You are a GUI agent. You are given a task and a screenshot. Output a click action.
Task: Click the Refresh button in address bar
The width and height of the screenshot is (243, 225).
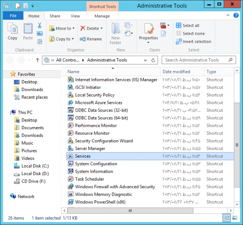(x=153, y=60)
